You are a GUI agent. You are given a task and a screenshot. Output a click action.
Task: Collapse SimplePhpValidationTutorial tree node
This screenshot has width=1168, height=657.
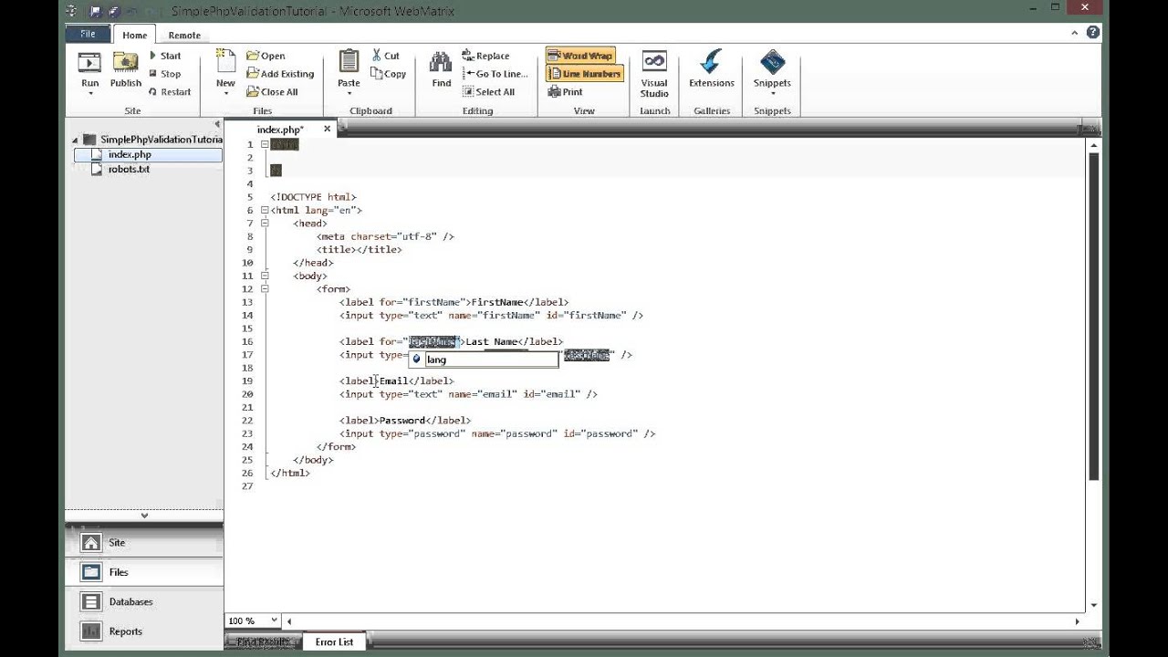click(76, 140)
